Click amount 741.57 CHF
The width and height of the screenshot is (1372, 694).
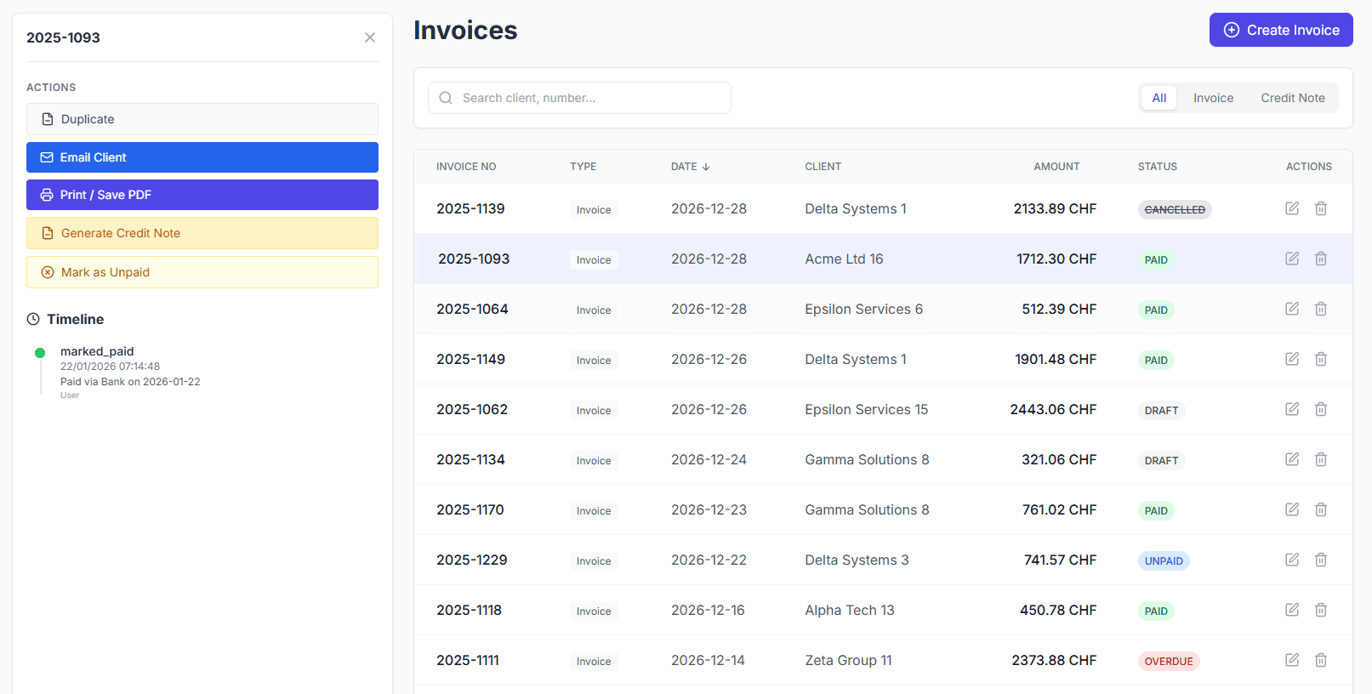1060,560
